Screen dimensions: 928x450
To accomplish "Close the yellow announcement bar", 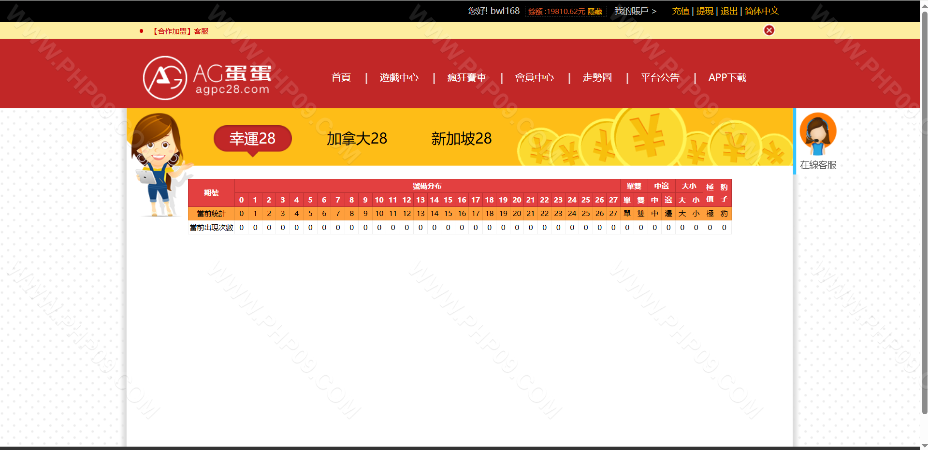I will pos(769,30).
